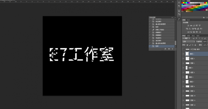
Task: Lock all layer attributes
Action: pyautogui.click(x=195, y=45)
